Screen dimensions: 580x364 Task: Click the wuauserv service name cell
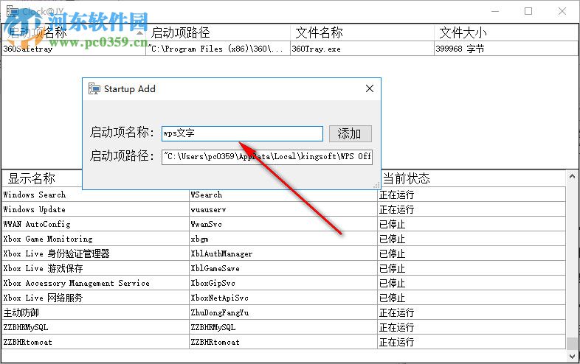pos(283,209)
